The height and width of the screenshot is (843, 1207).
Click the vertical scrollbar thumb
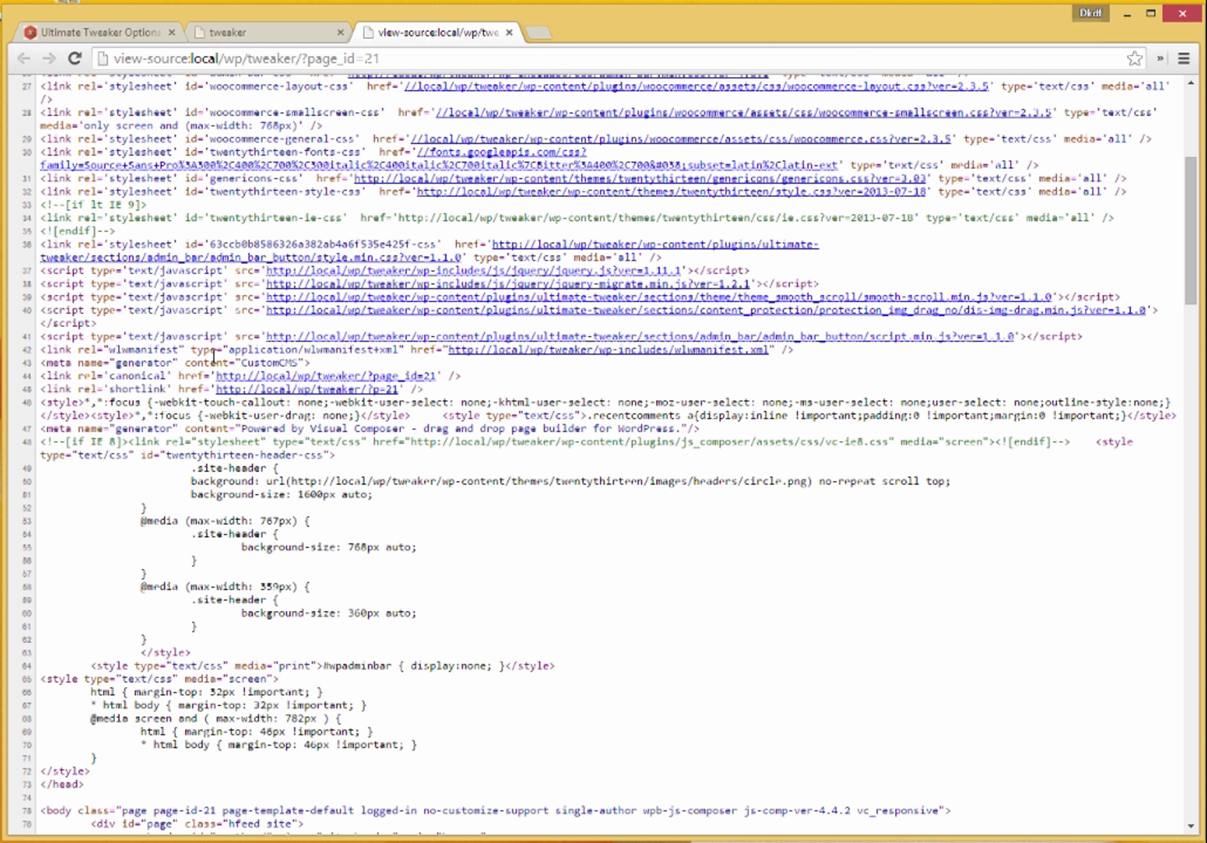click(x=1191, y=230)
